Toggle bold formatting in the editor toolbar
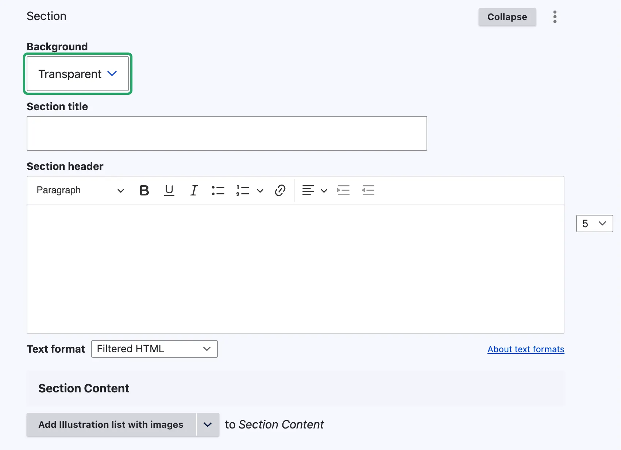The width and height of the screenshot is (621, 450). coord(144,190)
